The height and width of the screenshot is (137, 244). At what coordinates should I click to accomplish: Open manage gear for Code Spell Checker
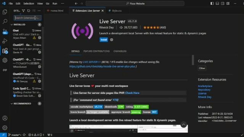[x=40, y=96]
